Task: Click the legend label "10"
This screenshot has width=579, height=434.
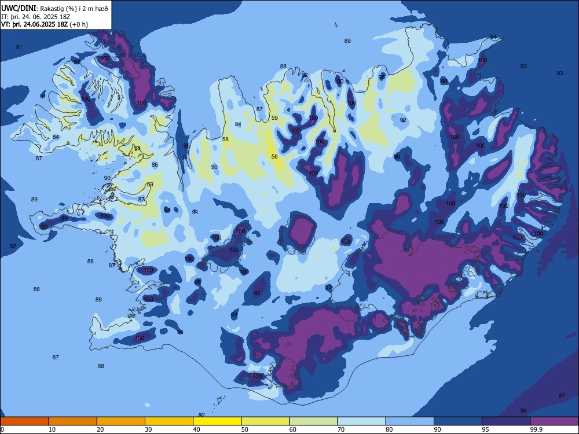Action: point(52,429)
